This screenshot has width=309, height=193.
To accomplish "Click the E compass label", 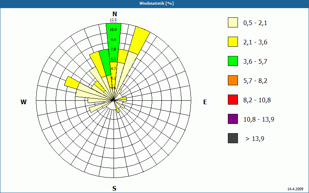I will 205,102.
